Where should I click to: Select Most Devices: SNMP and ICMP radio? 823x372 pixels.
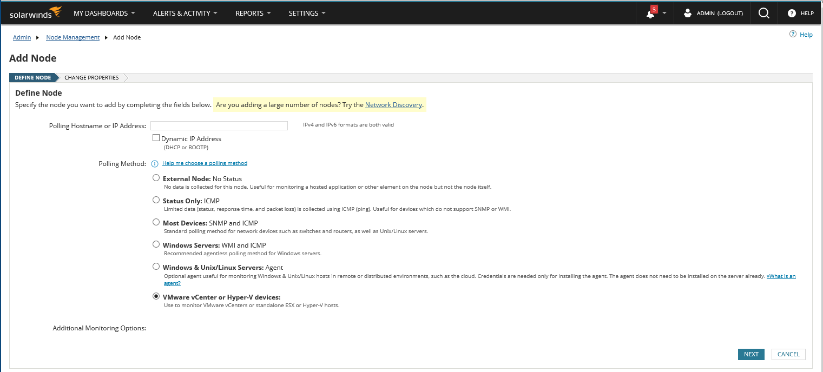[x=156, y=222]
